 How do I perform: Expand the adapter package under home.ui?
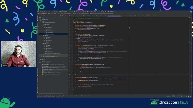click(45, 28)
